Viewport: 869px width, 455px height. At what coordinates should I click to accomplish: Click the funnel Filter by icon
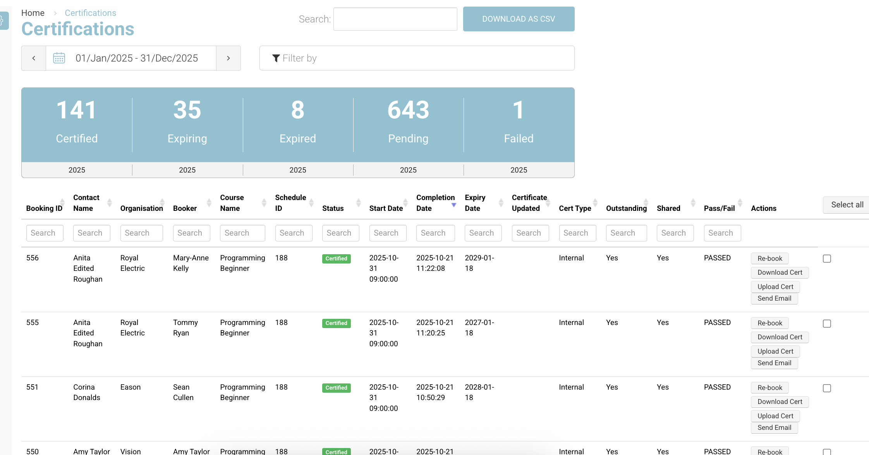tap(276, 58)
